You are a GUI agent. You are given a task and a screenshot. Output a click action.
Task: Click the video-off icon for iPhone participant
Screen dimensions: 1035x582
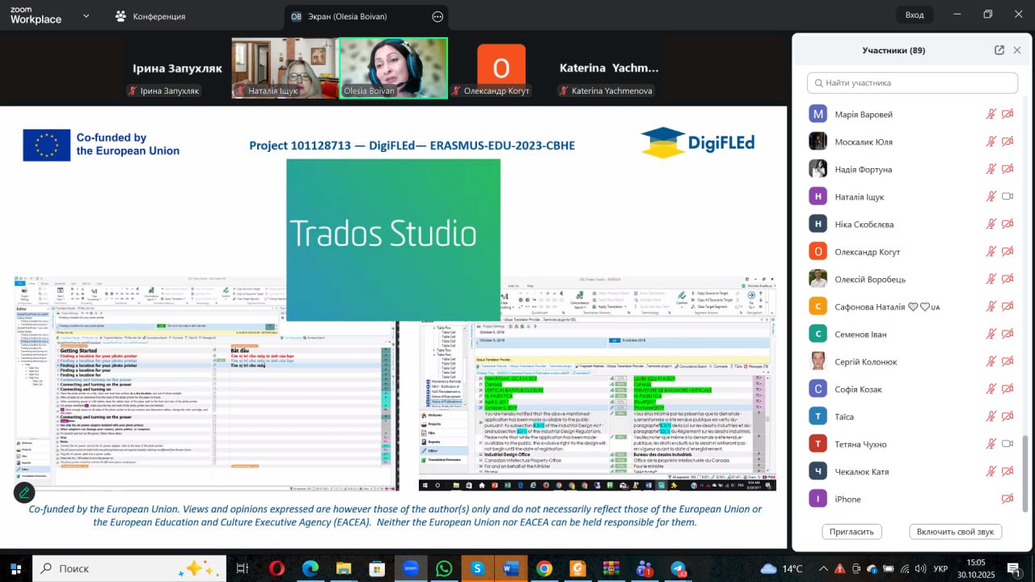click(x=1008, y=499)
